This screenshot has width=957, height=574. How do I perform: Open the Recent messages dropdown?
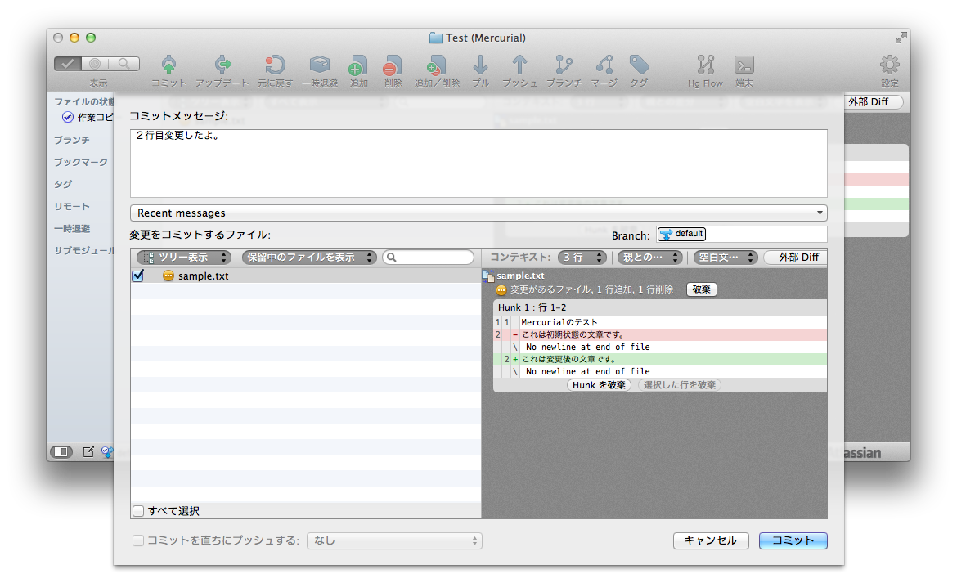(478, 213)
